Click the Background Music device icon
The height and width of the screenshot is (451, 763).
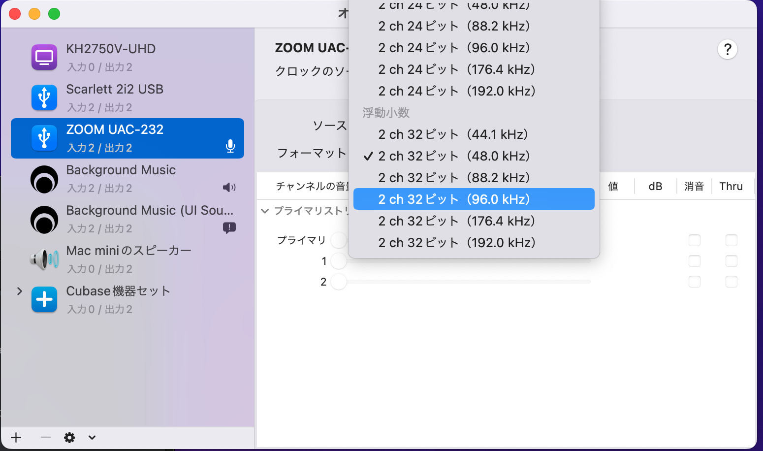(44, 179)
